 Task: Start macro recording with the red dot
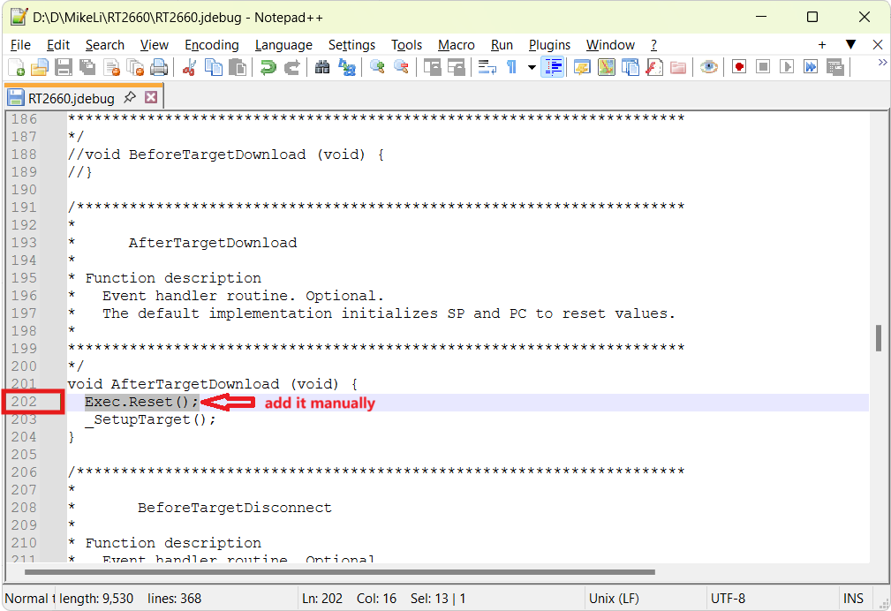[x=739, y=68]
